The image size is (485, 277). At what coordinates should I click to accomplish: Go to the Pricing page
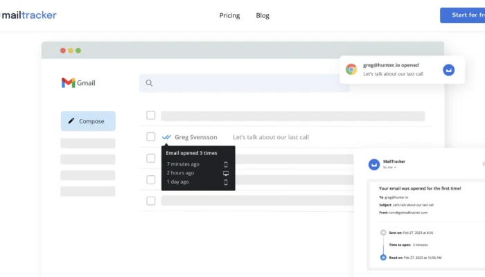click(229, 15)
